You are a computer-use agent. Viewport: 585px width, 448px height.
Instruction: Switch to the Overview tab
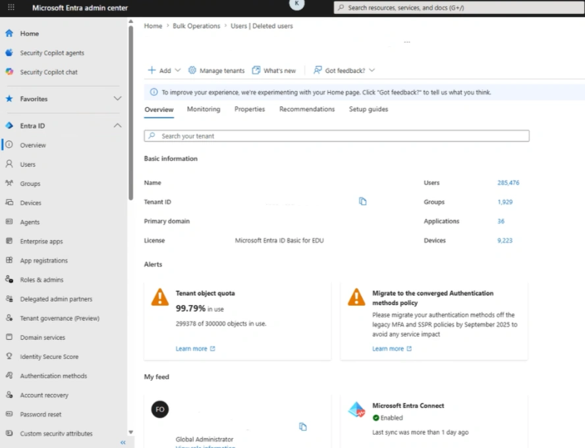159,110
